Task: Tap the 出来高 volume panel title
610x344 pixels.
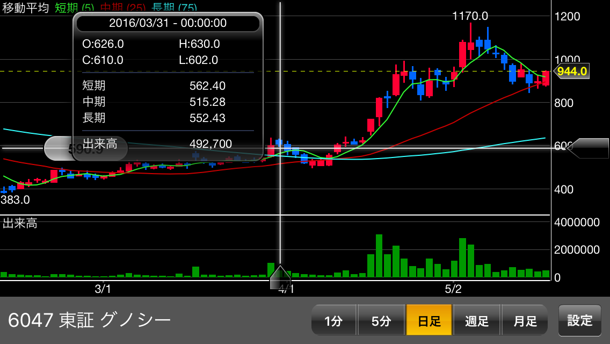Action: (20, 224)
